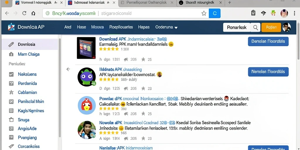Open the Hapas menu item
The width and height of the screenshot is (300, 150).
144,27
